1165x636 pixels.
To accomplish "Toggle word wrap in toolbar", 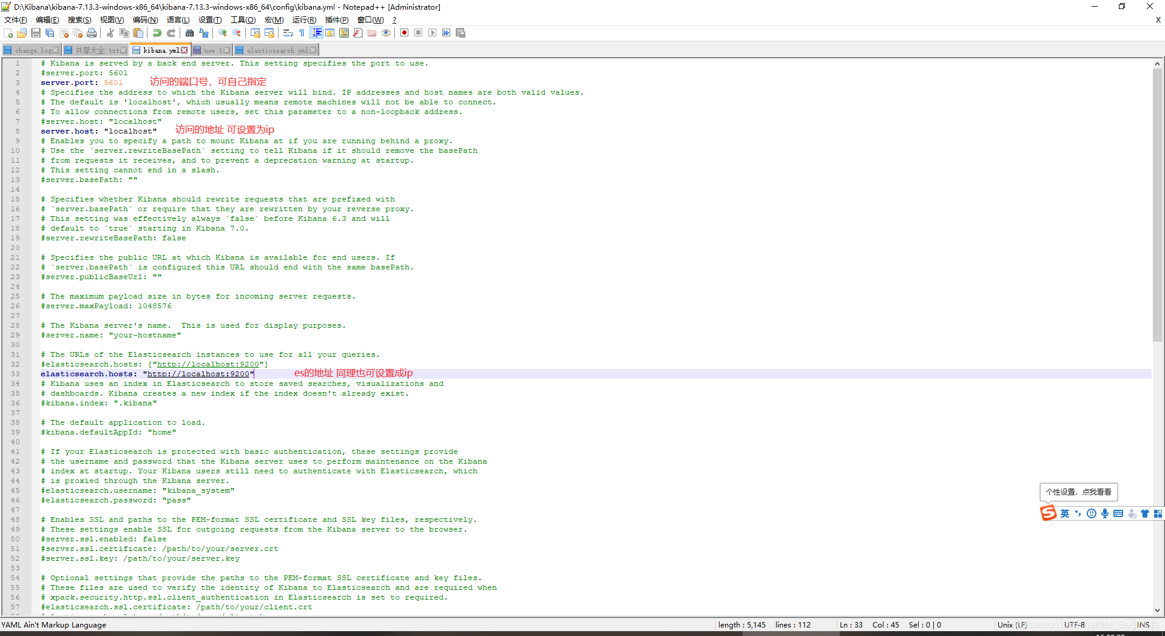I will (288, 33).
